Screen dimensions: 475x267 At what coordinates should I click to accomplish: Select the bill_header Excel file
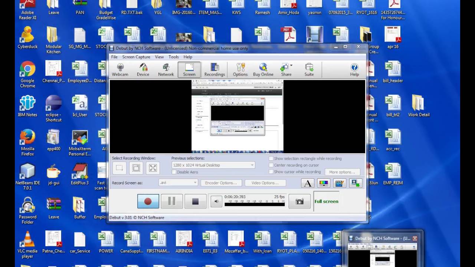393,72
